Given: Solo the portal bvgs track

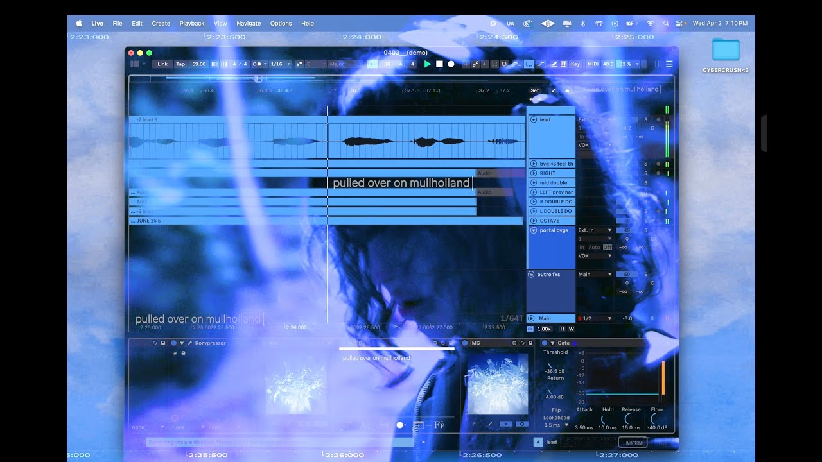Looking at the screenshot, I should 646,230.
